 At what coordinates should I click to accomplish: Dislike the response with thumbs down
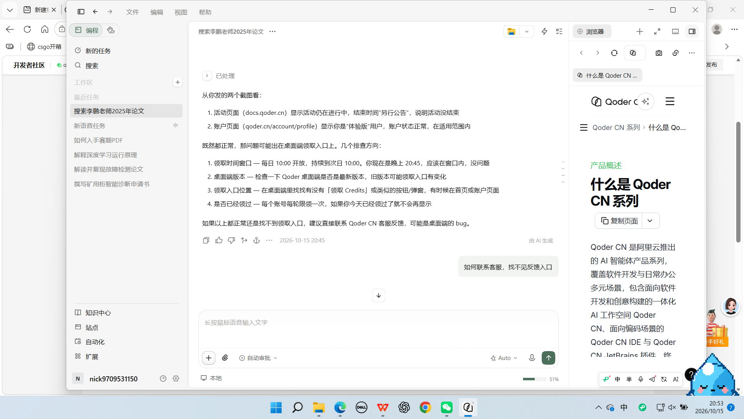coord(231,240)
